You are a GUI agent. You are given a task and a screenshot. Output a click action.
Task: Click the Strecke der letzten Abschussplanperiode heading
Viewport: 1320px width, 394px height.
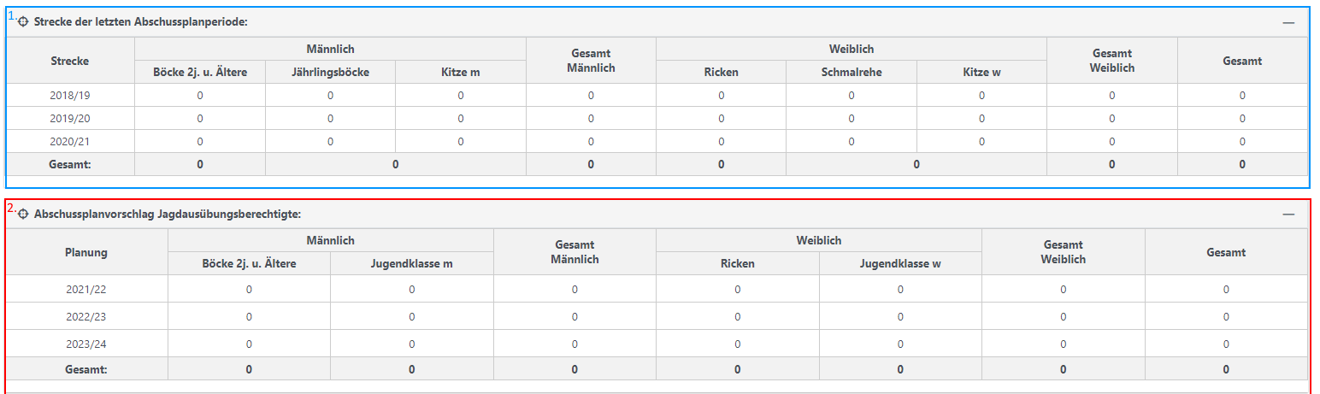pyautogui.click(x=140, y=22)
